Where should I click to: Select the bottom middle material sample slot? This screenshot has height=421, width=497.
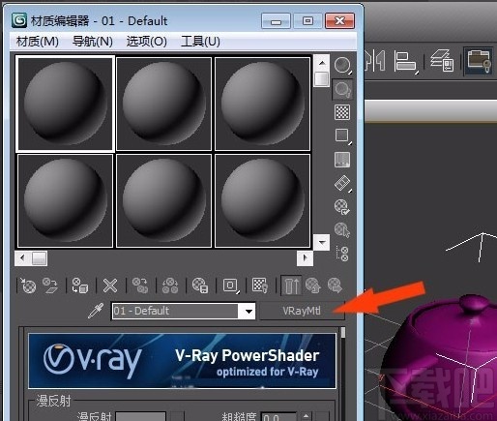coord(163,200)
